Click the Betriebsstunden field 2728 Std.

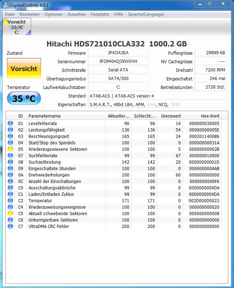tap(211, 87)
